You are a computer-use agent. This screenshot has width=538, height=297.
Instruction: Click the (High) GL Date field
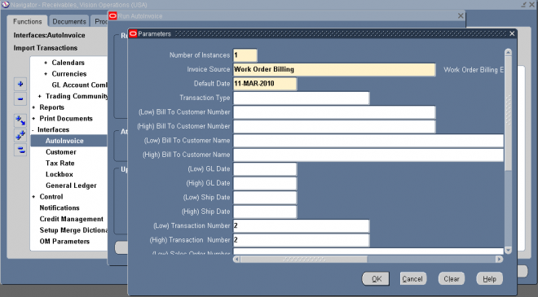pyautogui.click(x=265, y=183)
